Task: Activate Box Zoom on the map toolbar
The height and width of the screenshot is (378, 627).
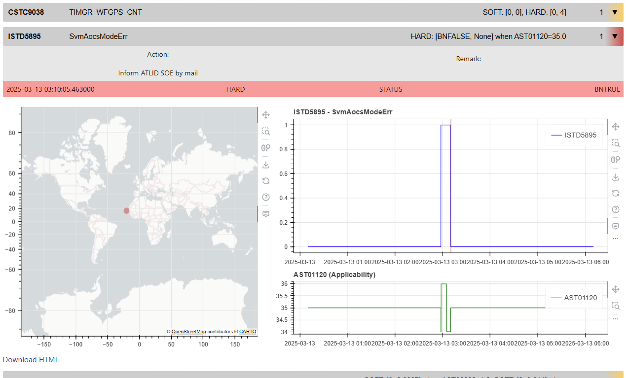Action: point(266,131)
